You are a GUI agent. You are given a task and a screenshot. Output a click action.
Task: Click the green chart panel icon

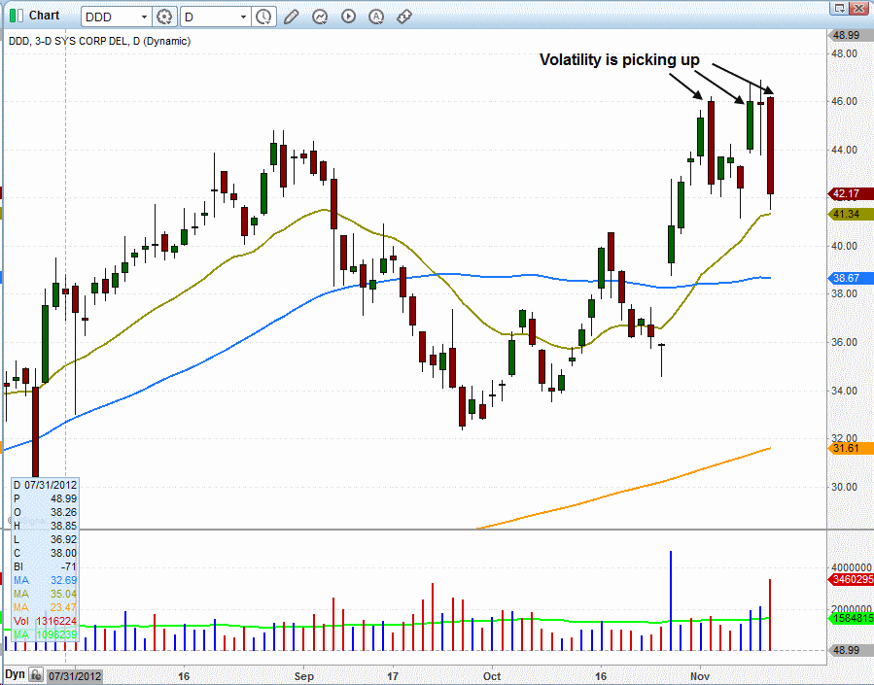(17, 16)
